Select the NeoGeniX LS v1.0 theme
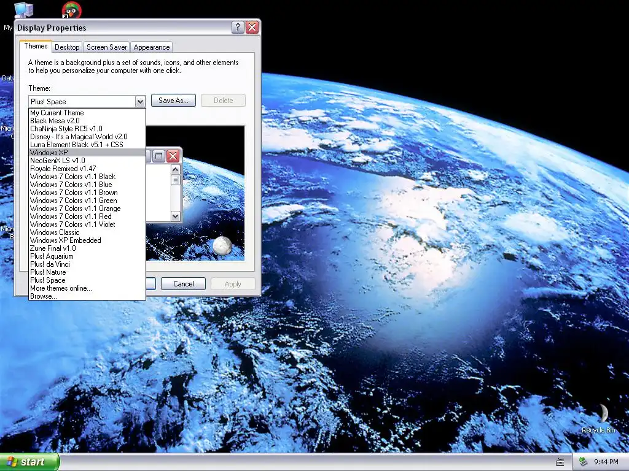Image resolution: width=629 pixels, height=471 pixels. click(x=87, y=161)
